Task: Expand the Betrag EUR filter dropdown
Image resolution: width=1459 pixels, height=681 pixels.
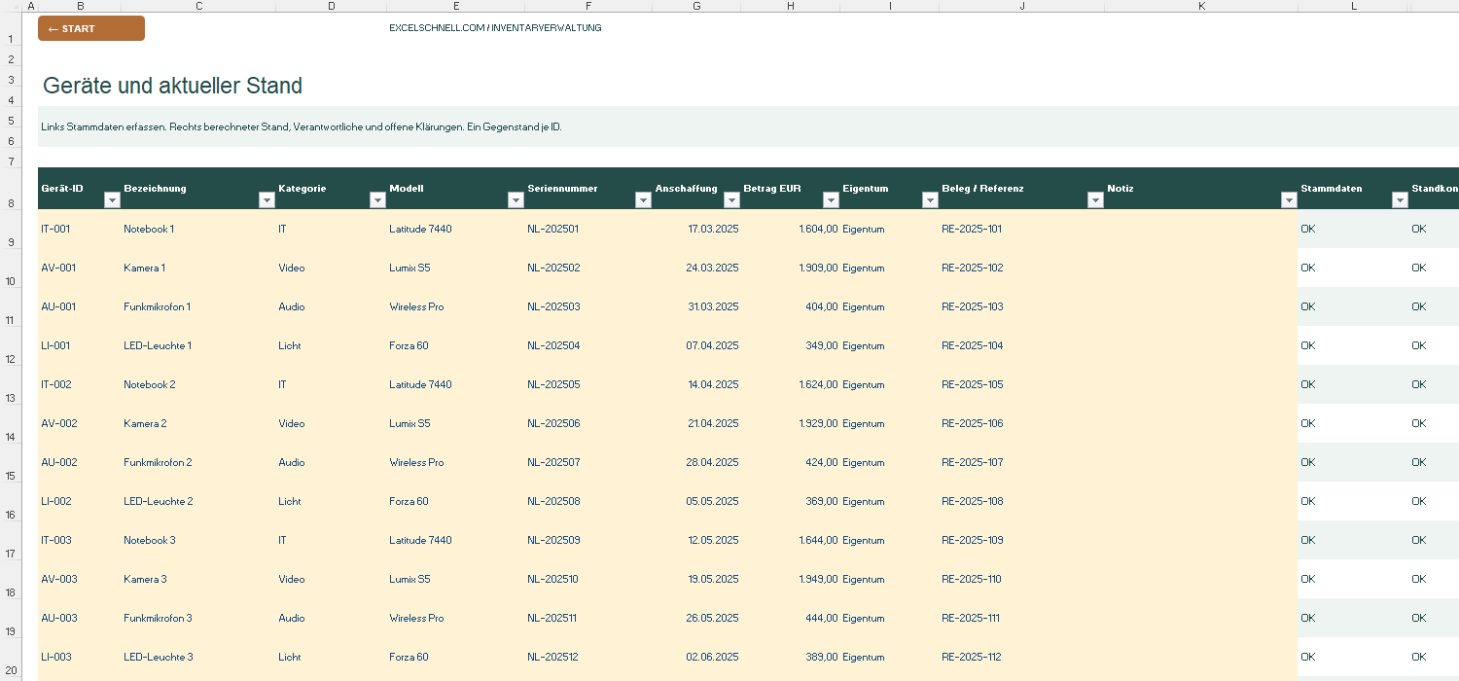Action: pos(831,199)
